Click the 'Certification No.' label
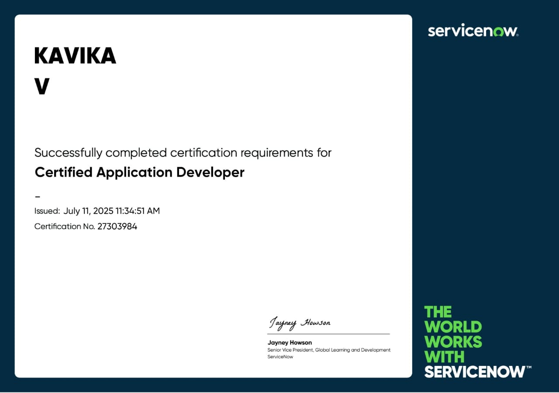Image resolution: width=559 pixels, height=393 pixels. [x=64, y=226]
